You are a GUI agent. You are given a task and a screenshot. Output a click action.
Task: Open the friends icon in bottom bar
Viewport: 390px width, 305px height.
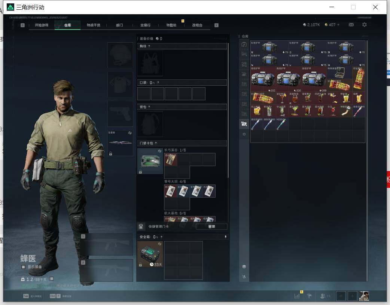323,296
